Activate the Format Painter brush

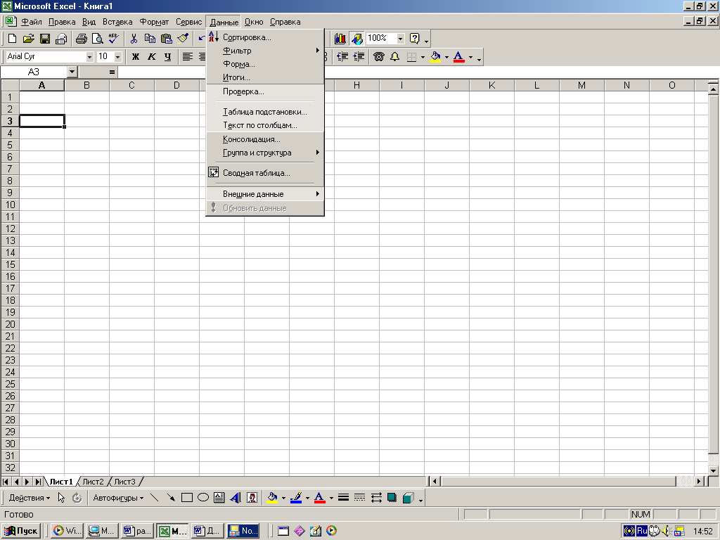[183, 39]
